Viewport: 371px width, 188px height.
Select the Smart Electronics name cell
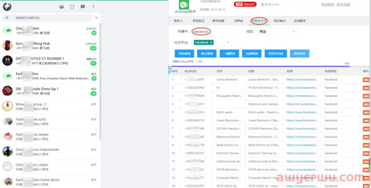[229, 120]
